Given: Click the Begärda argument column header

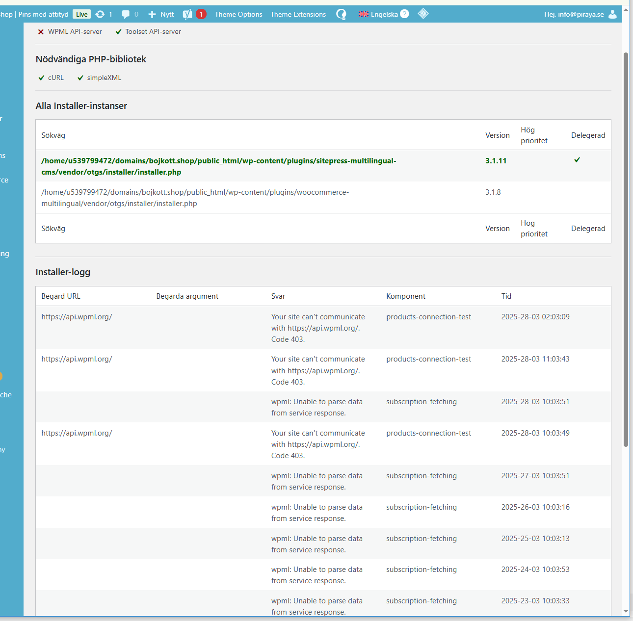Looking at the screenshot, I should tap(187, 296).
